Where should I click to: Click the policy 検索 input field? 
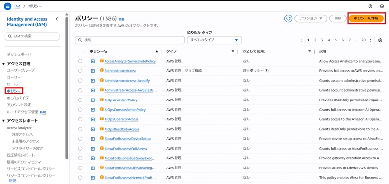tap(130, 40)
